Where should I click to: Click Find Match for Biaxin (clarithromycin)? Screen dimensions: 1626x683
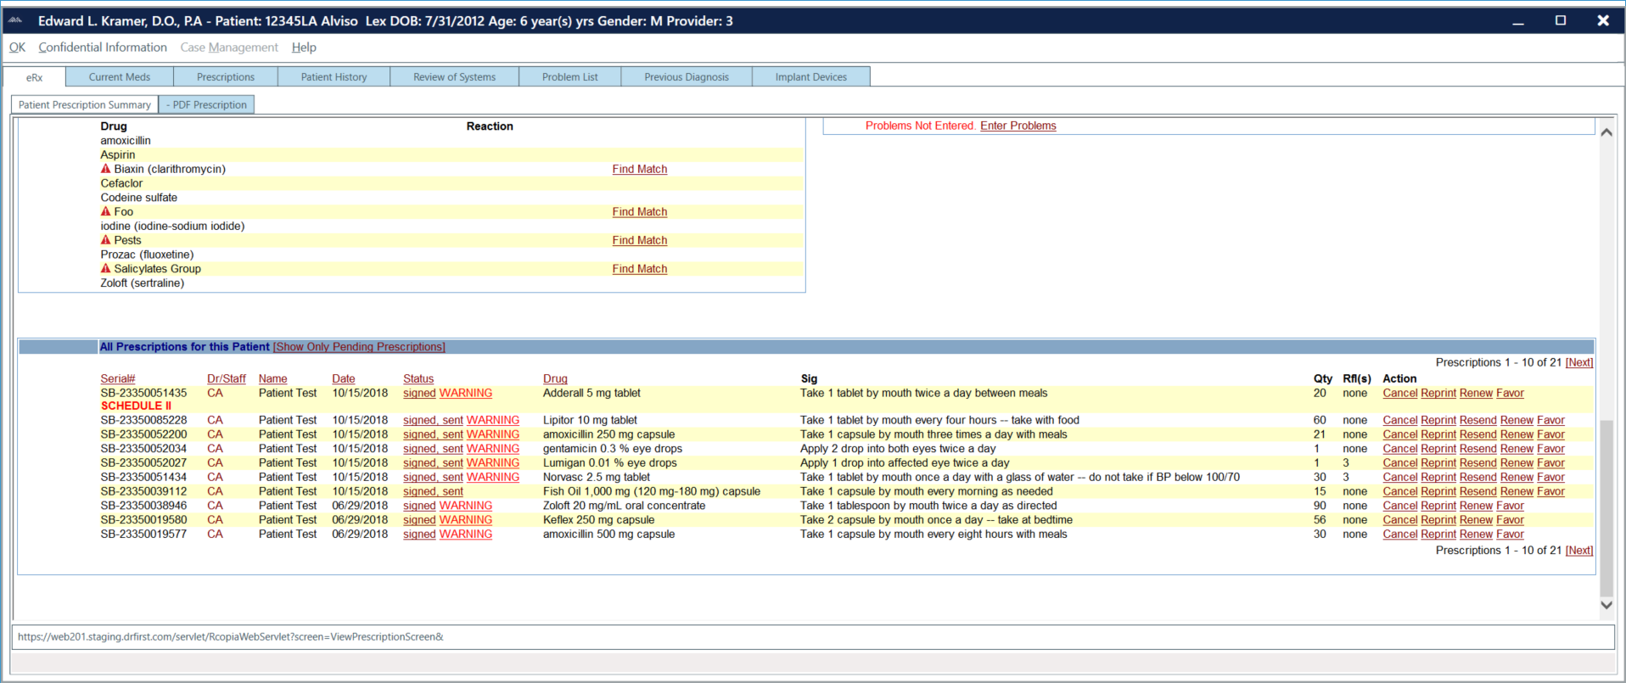[x=640, y=169]
